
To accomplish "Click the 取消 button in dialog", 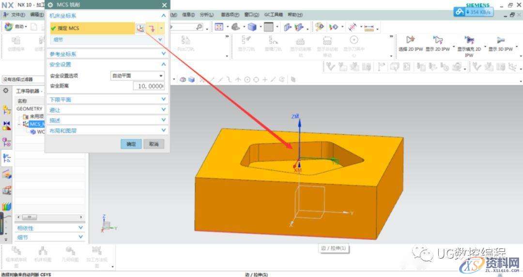I will (x=154, y=144).
